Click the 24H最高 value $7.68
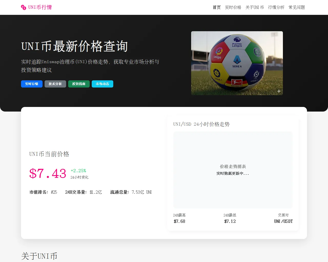The image size is (328, 262). 179,221
